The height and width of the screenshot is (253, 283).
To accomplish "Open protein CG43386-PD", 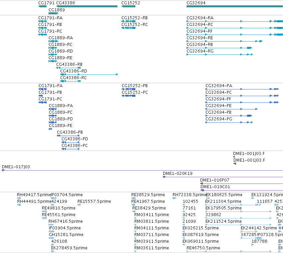I will click(x=75, y=139).
